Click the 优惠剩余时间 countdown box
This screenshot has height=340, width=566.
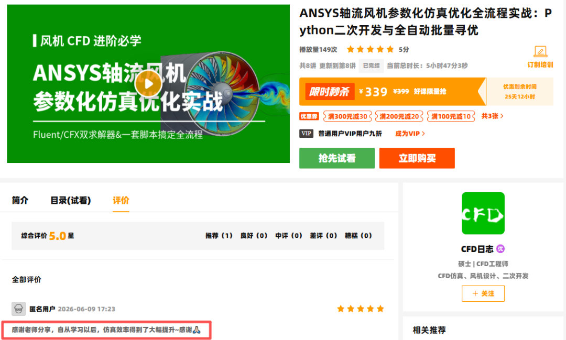(x=520, y=92)
